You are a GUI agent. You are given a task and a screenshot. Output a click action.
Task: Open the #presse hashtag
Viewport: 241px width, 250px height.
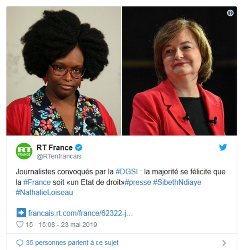coord(138,182)
